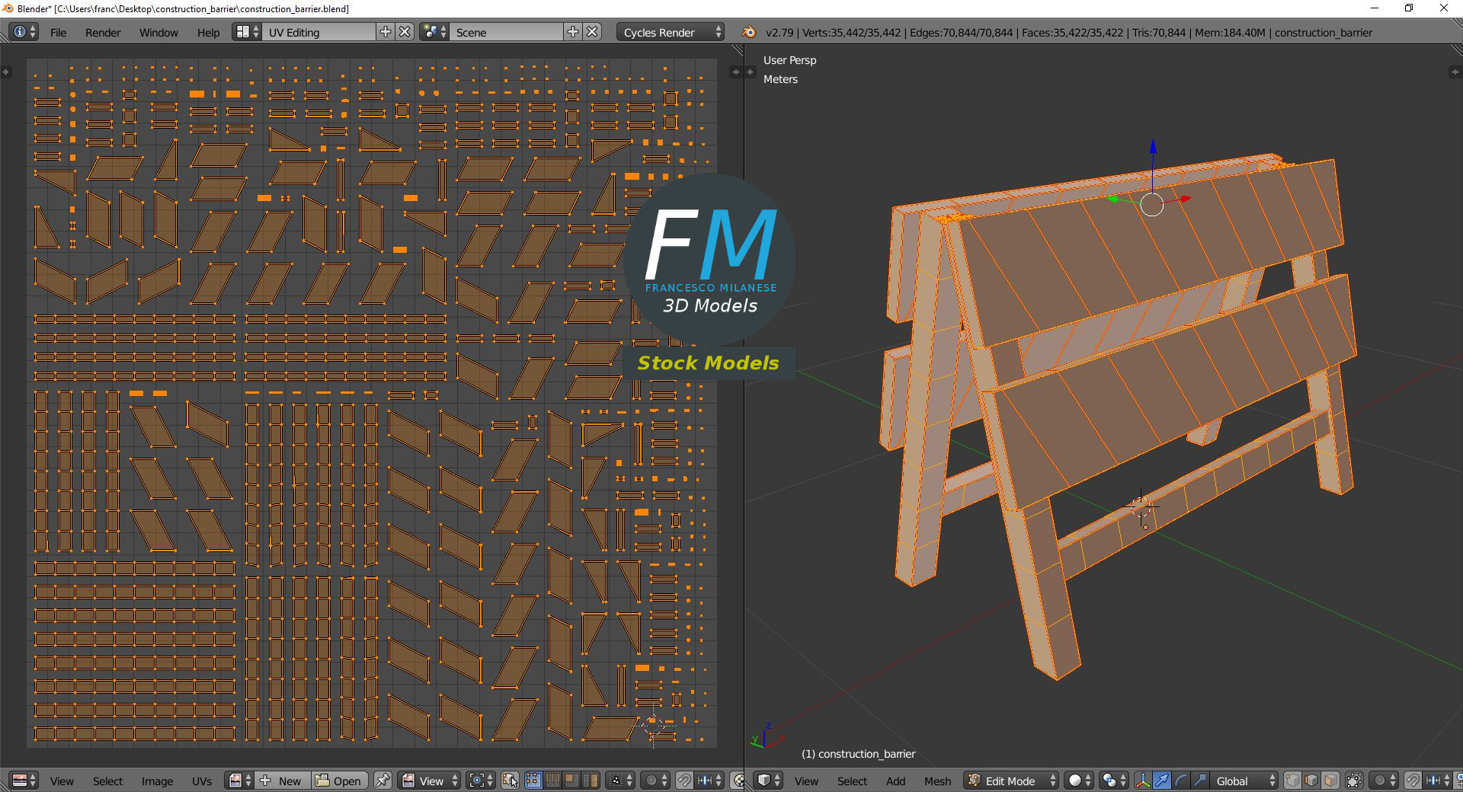
Task: Toggle the 3D manipulator widget
Action: (x=1143, y=781)
